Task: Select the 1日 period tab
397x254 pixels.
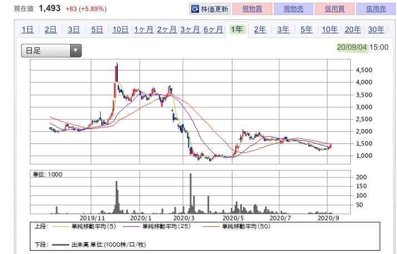Action: (28, 29)
